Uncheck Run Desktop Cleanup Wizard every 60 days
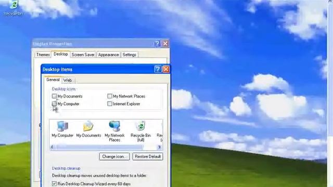This screenshot has height=187, width=333. coord(54,183)
